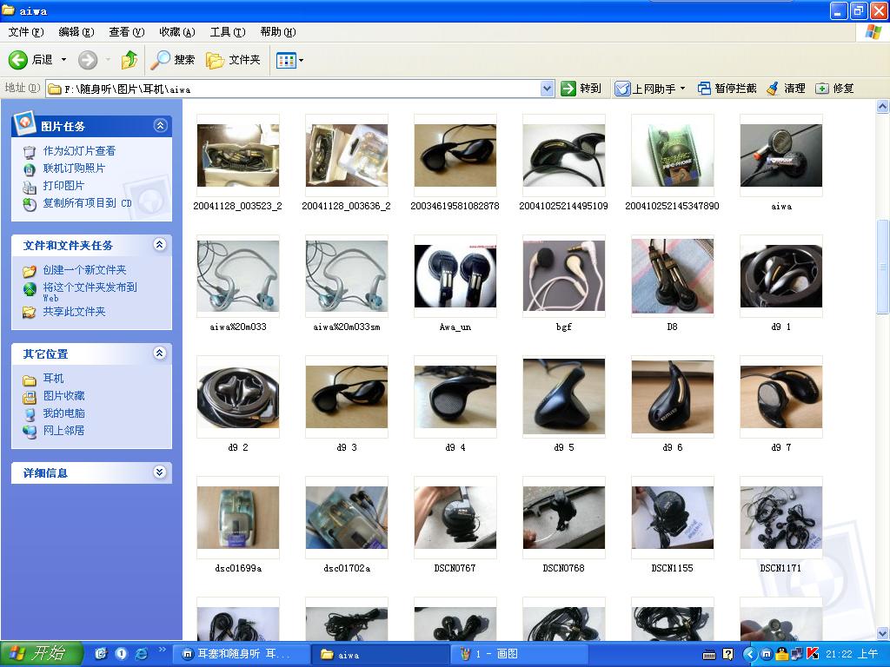Open the 收藏(A) menu
Viewport: 890px width, 667px height.
pos(177,32)
